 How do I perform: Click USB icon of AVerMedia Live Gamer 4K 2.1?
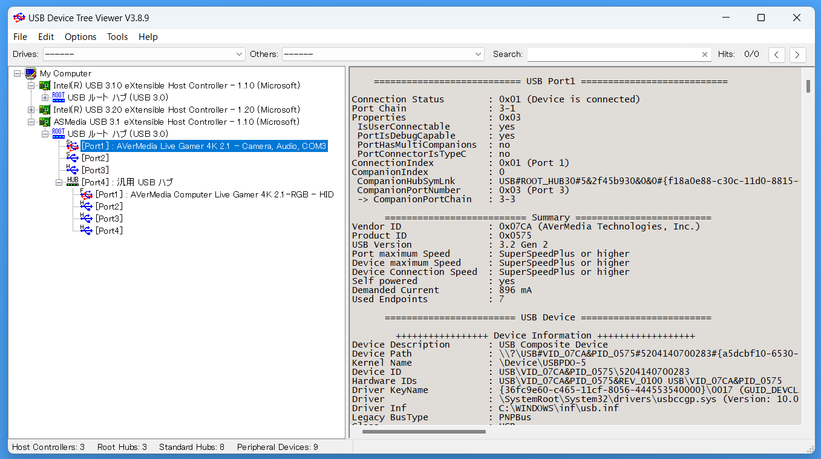coord(72,146)
